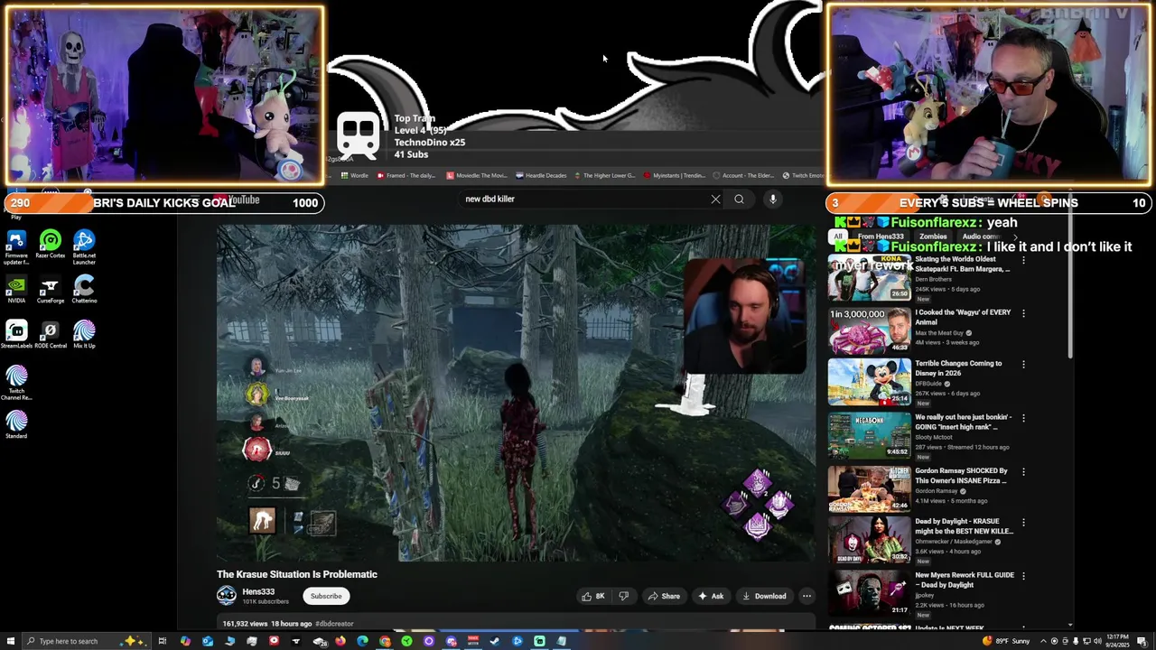This screenshot has width=1156, height=650.
Task: Download the video
Action: tap(764, 596)
